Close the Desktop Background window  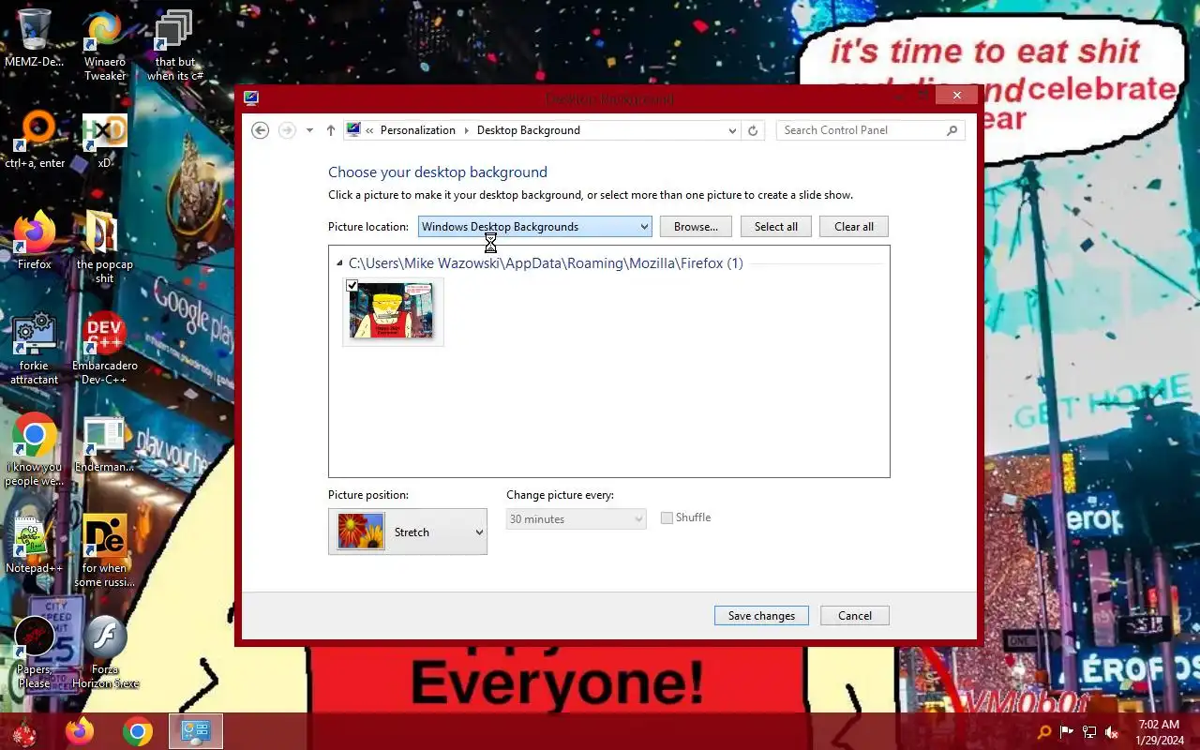coord(956,96)
